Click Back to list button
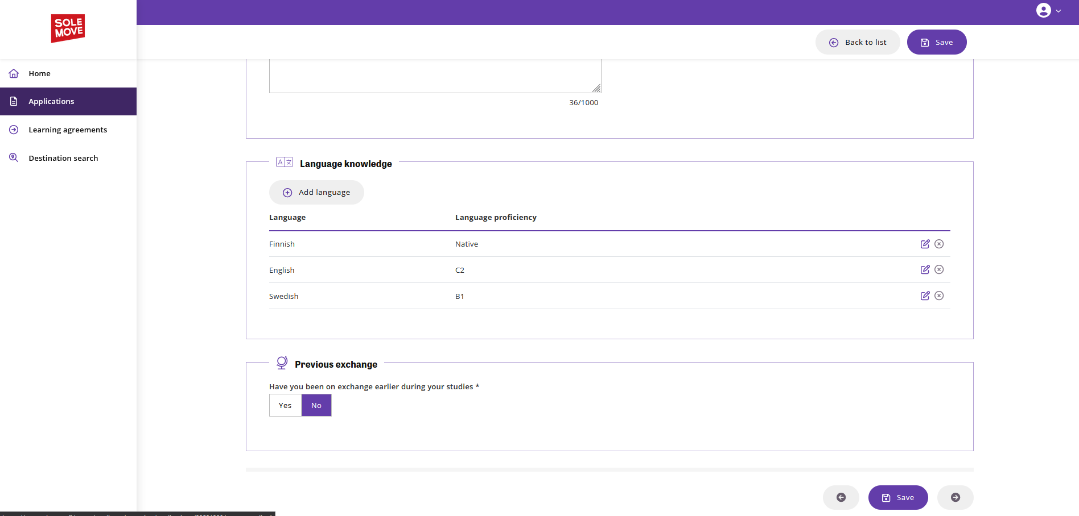 tap(858, 43)
